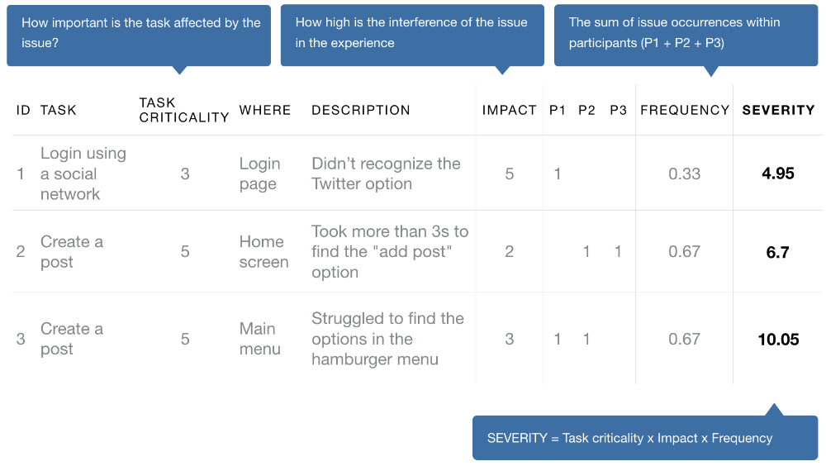826x466 pixels.
Task: Click the P2 column header
Action: click(586, 110)
